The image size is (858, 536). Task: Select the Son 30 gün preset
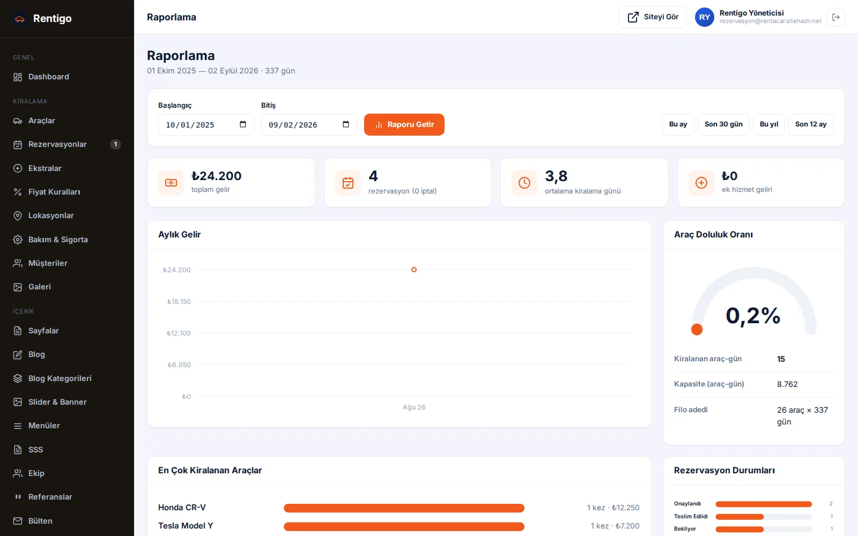723,124
